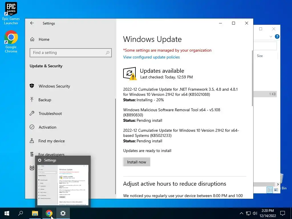The height and width of the screenshot is (219, 292).
Task: Click the Size column header in Explorer
Action: pyautogui.click(x=266, y=56)
